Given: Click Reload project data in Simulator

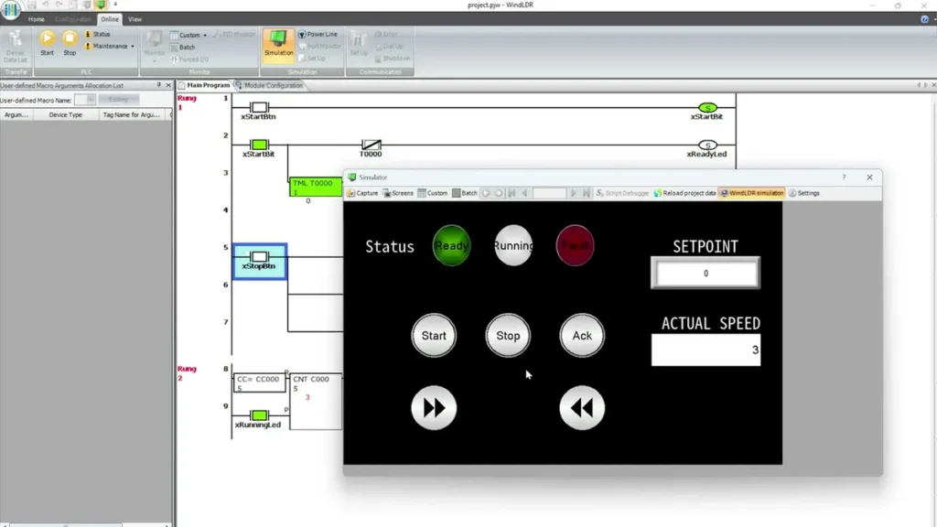Looking at the screenshot, I should 684,193.
